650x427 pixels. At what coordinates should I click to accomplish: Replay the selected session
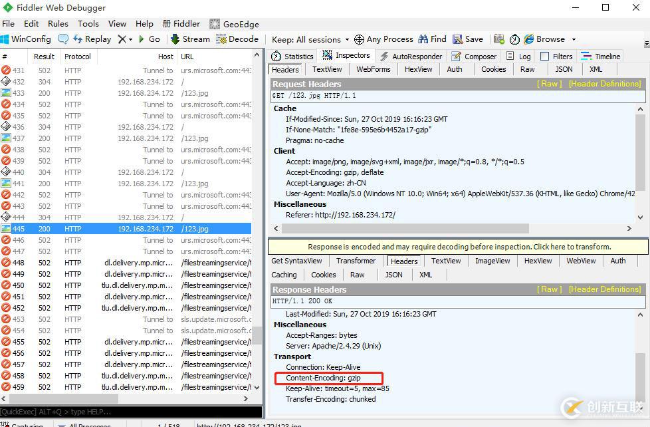click(x=92, y=39)
